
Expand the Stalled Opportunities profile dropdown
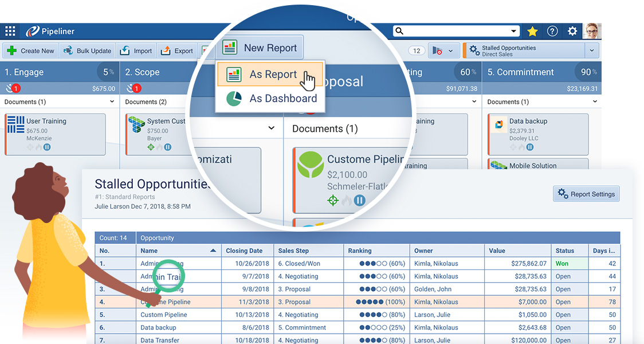pyautogui.click(x=591, y=50)
